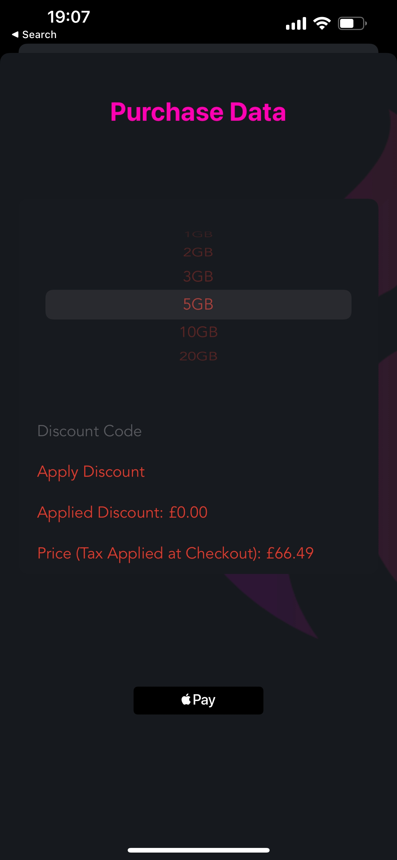Tap the Apply Discount link
The width and height of the screenshot is (397, 860).
click(91, 472)
